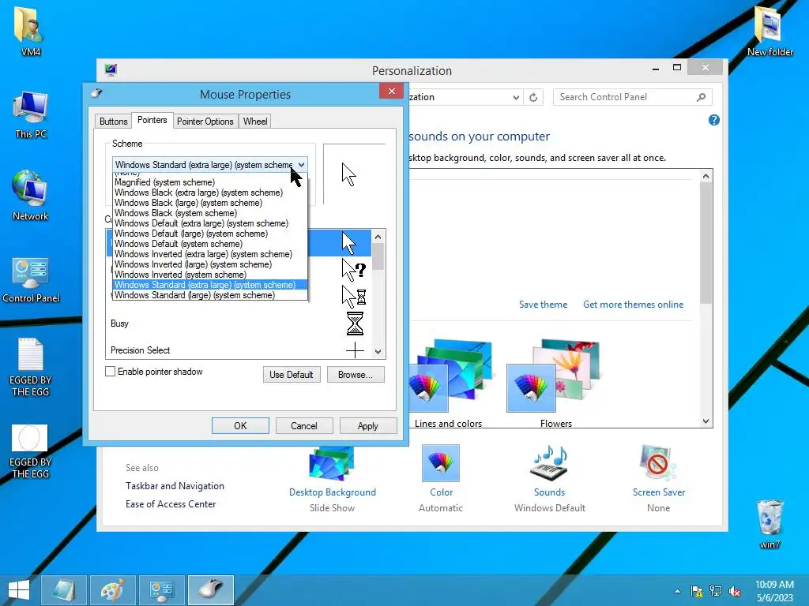Screen dimensions: 809x606
Task: Select the Network desktop icon
Action: point(31,196)
